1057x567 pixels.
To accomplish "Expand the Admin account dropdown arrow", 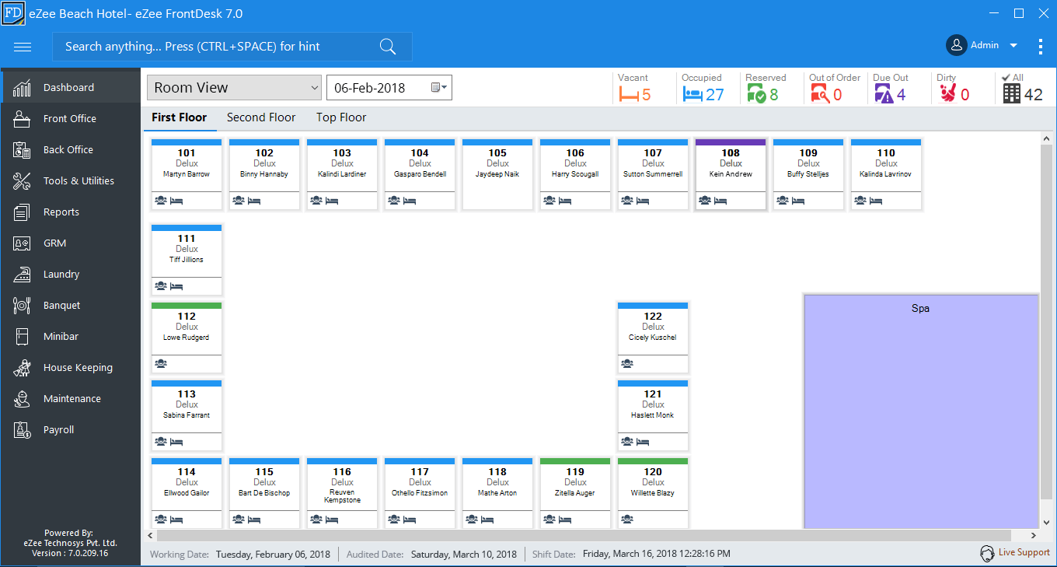I will (1013, 46).
